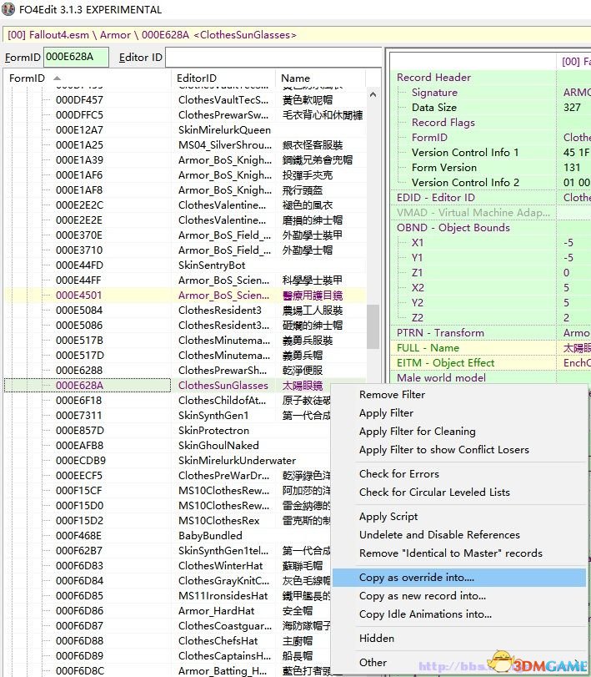
Task: Select record 000EAFB8 SkinGhoulNaked
Action: pos(168,446)
